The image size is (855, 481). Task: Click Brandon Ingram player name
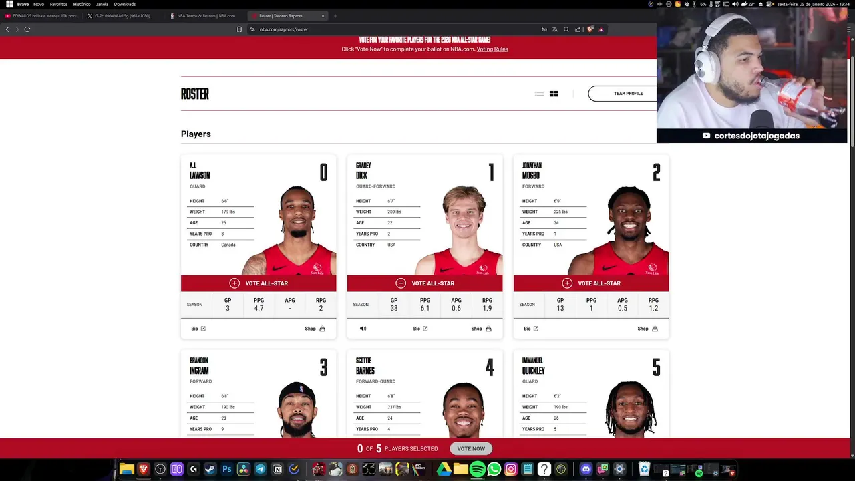pyautogui.click(x=199, y=366)
